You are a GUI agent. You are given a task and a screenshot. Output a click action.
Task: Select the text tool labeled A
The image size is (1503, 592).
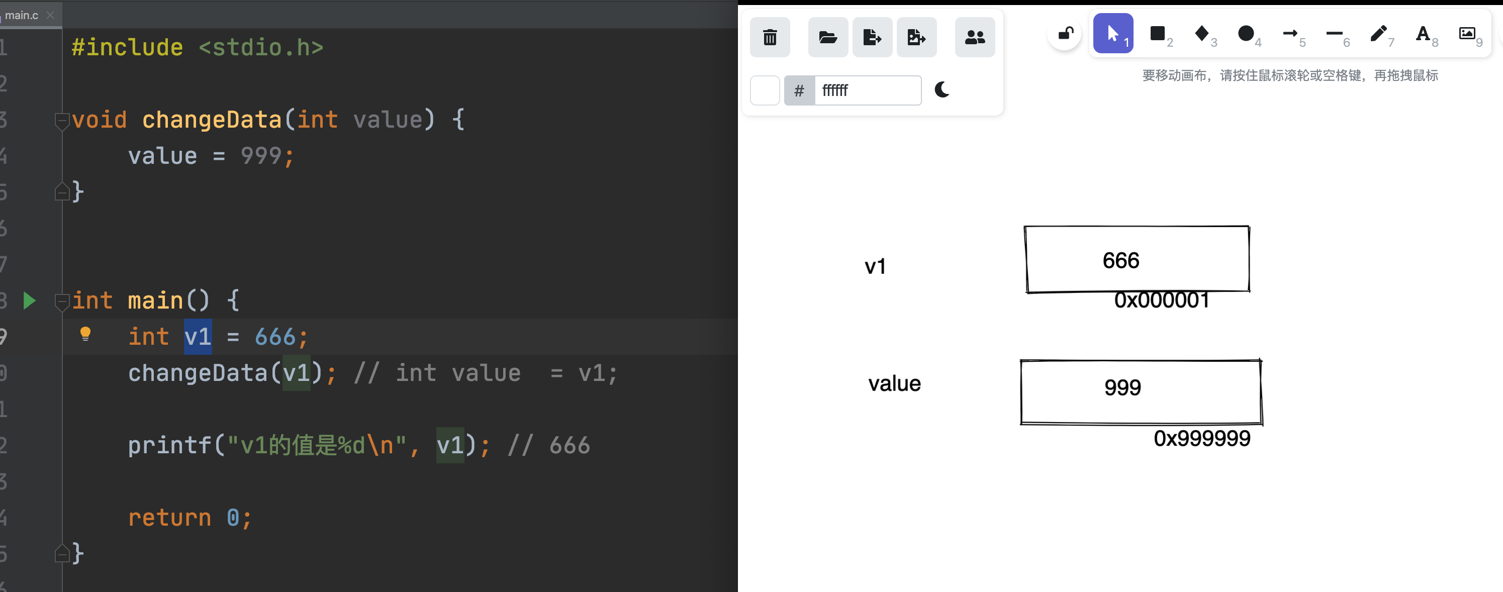1423,34
